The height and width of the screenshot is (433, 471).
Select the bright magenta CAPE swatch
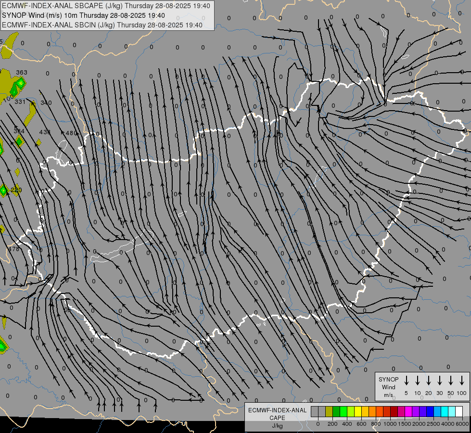(x=408, y=411)
